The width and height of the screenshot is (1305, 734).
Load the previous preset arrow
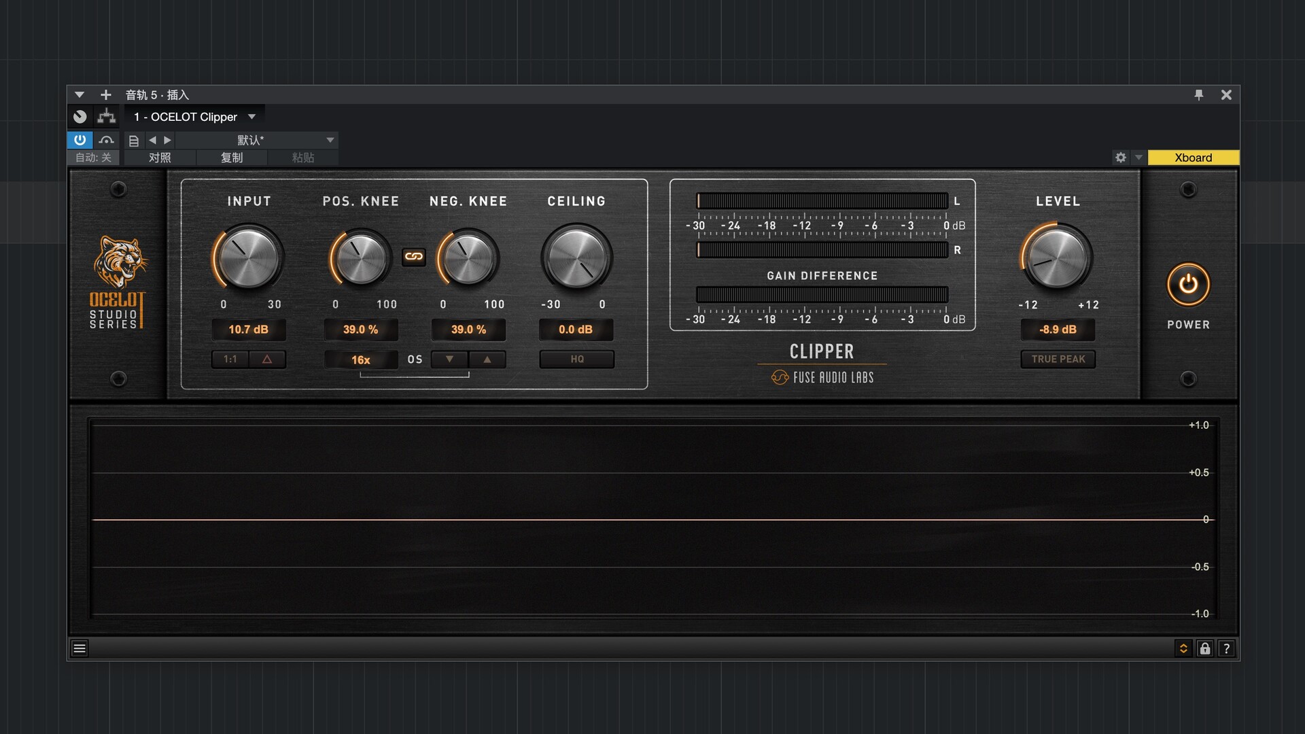coord(152,140)
